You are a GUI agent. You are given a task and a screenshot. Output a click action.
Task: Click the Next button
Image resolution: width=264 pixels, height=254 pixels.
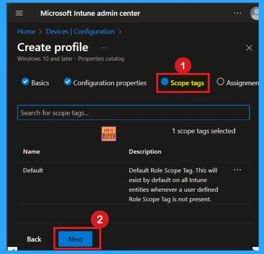click(75, 239)
